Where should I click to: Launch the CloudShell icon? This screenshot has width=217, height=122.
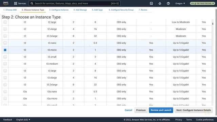151,3
